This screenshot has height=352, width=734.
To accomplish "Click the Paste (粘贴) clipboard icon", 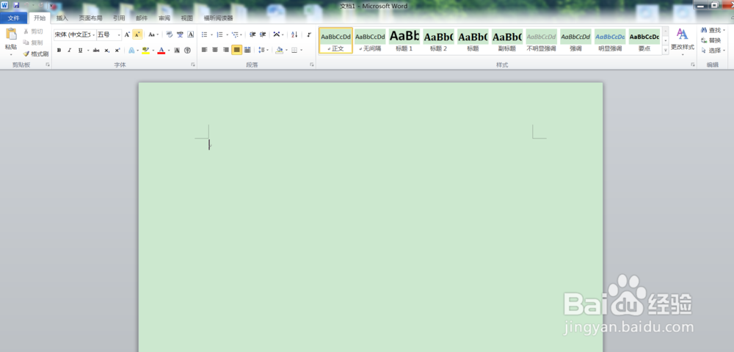I will tap(11, 34).
